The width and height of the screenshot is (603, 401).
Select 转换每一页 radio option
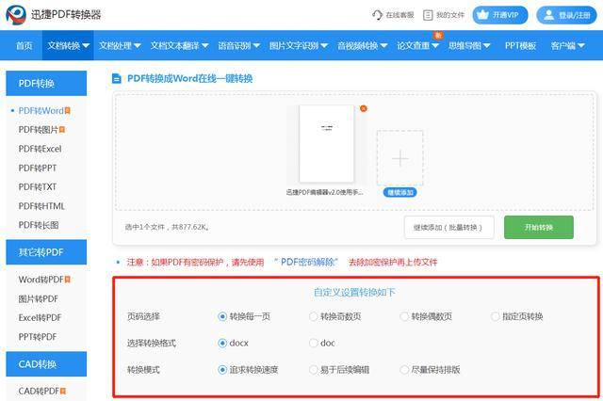(222, 316)
